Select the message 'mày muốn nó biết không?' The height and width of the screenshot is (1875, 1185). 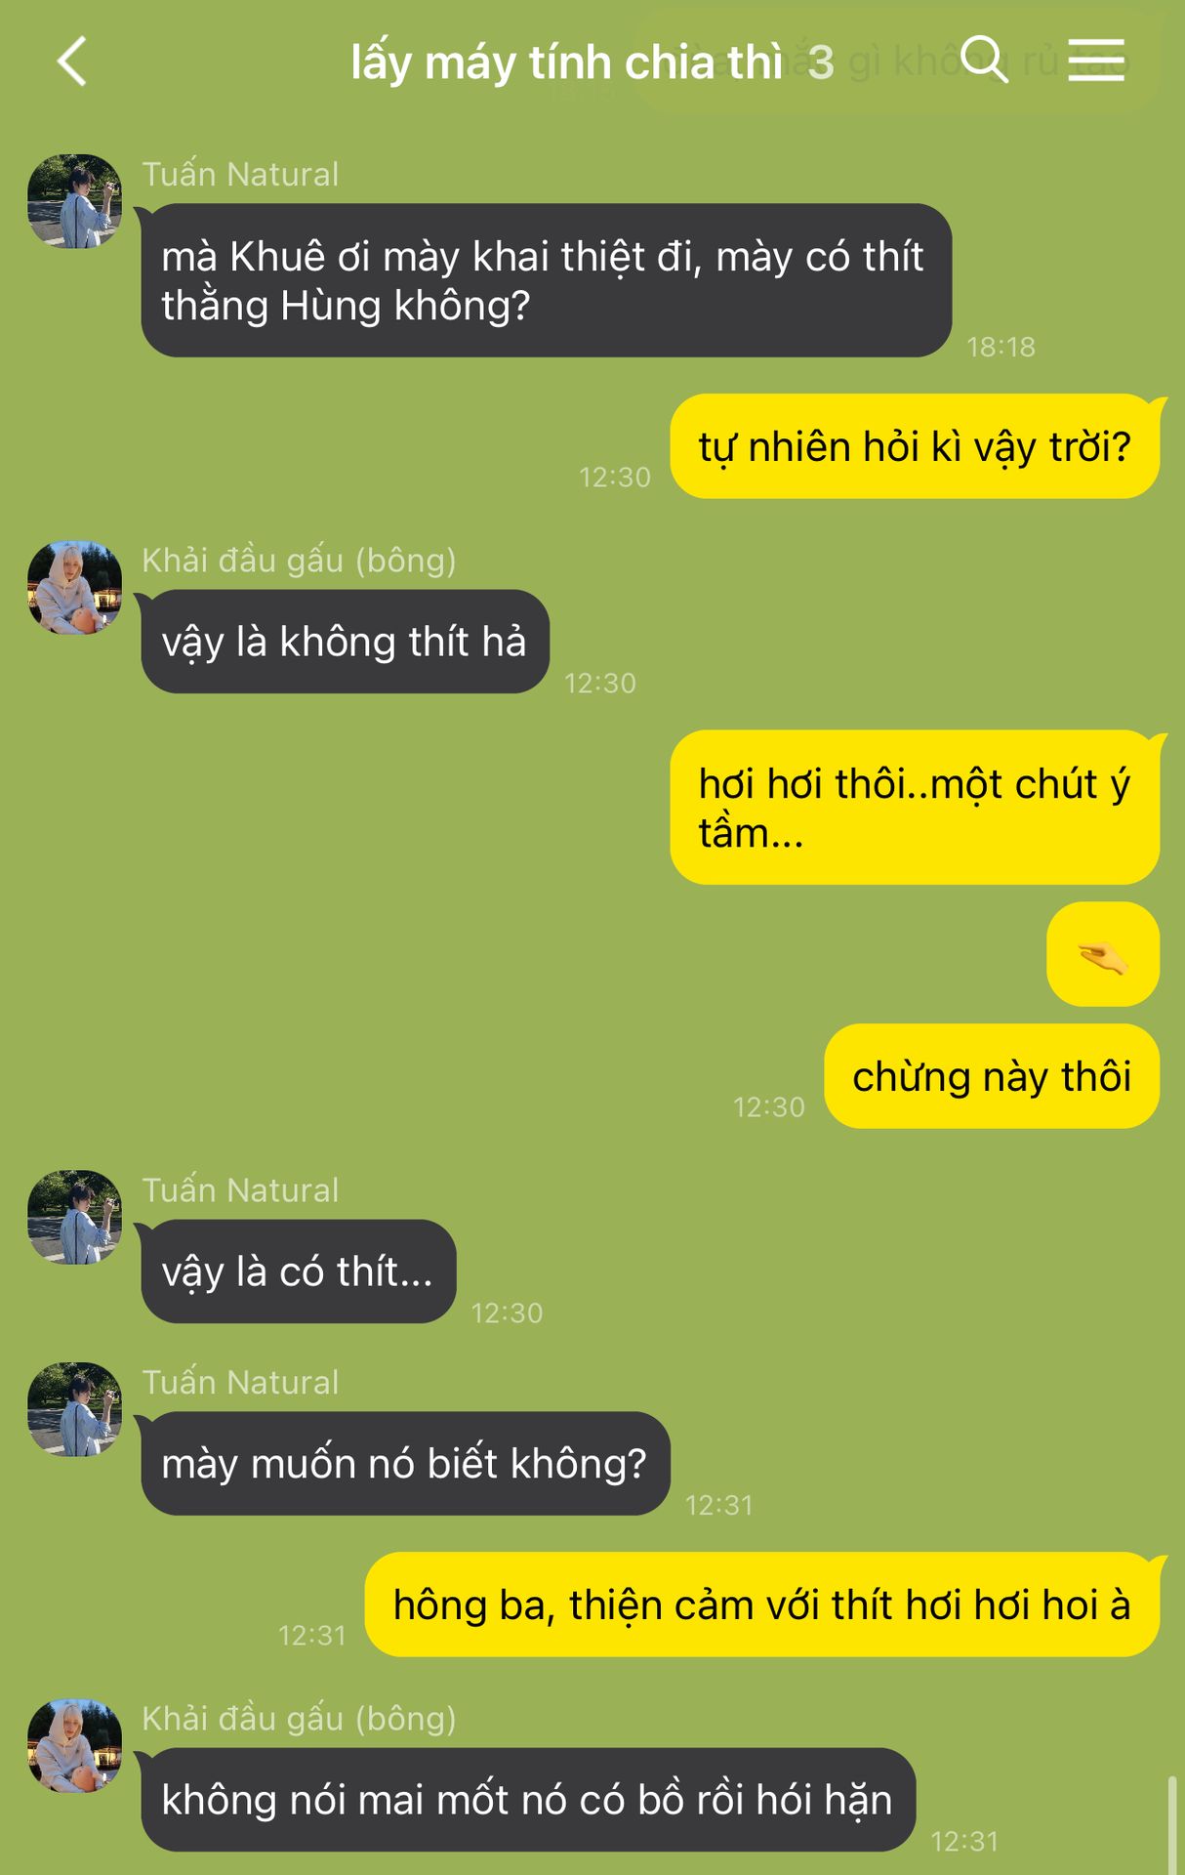tap(405, 1463)
